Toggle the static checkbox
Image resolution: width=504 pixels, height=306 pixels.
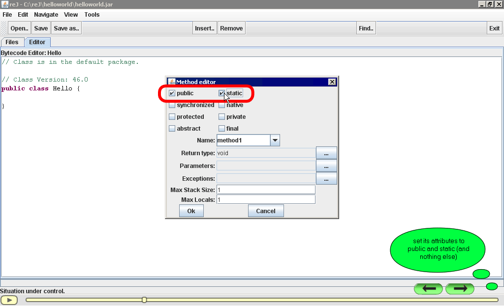coord(221,93)
